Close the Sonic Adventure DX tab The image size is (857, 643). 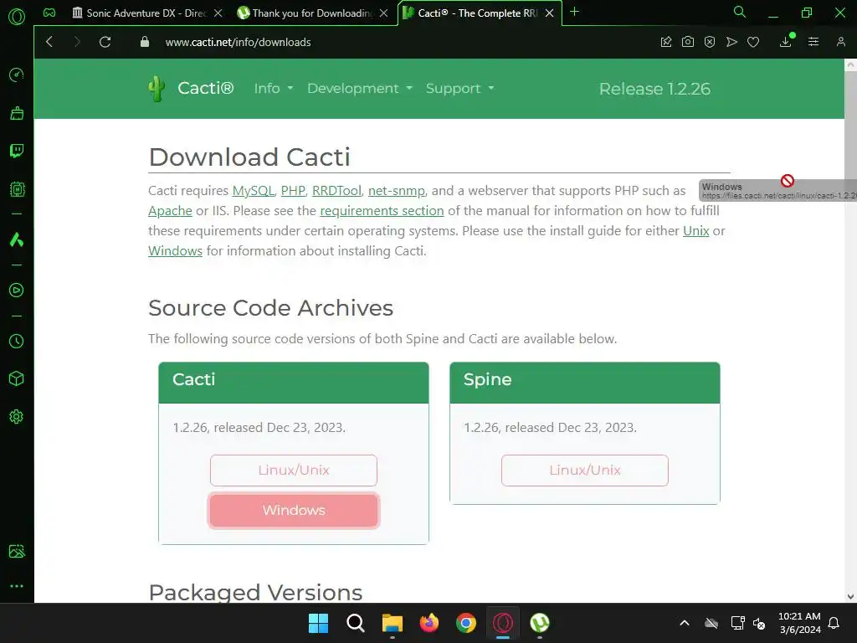tap(218, 13)
